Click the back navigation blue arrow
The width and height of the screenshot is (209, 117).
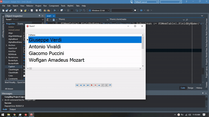pos(141,10)
